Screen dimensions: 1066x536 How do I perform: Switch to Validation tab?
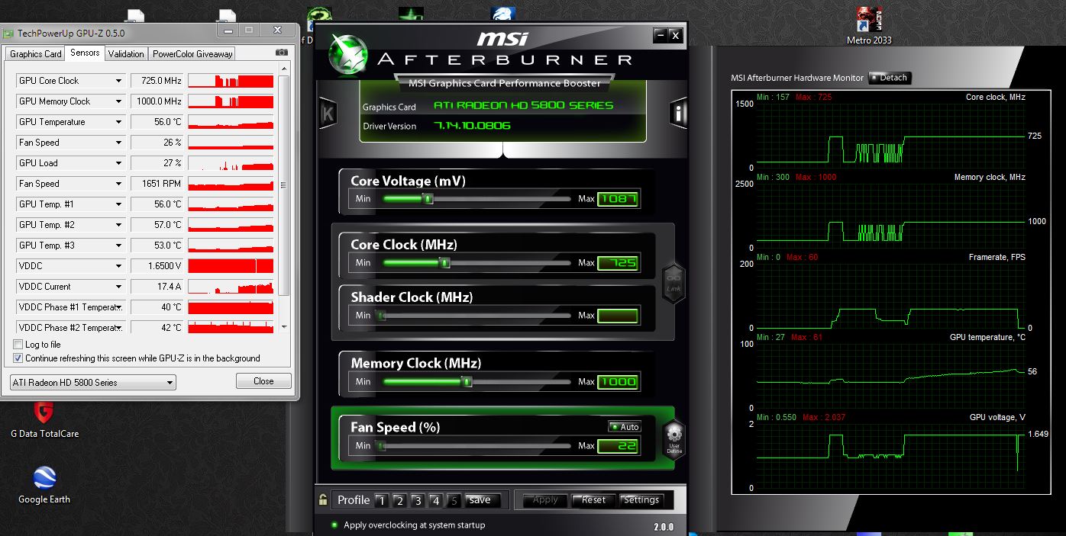click(x=126, y=54)
